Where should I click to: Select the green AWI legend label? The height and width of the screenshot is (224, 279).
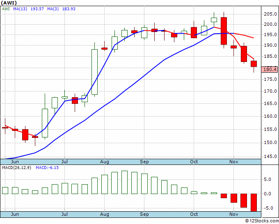(x=6, y=9)
